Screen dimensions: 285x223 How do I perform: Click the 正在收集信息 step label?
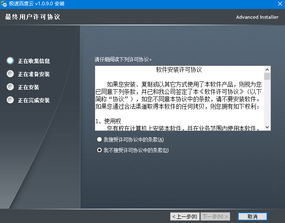click(x=34, y=61)
